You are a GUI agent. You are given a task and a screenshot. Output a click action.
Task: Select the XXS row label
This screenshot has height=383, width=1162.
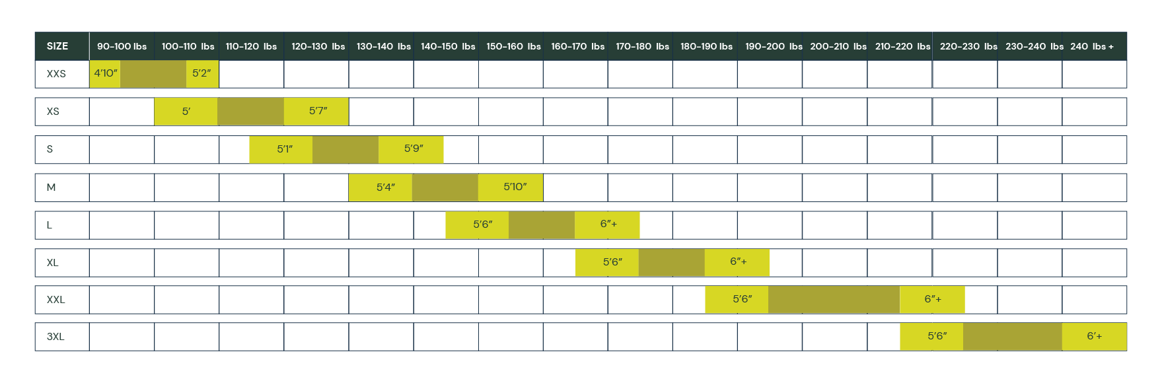[x=57, y=74]
